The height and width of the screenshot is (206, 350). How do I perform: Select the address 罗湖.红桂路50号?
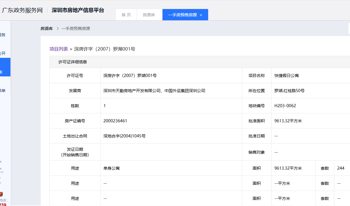(x=290, y=91)
